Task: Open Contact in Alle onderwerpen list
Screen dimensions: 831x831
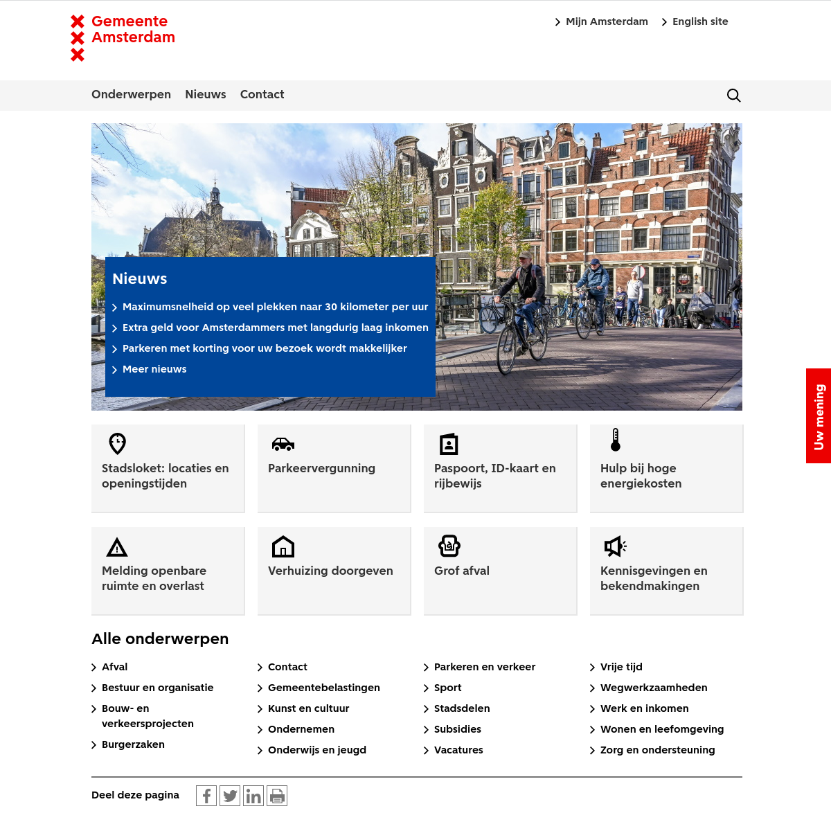Action: pos(283,667)
